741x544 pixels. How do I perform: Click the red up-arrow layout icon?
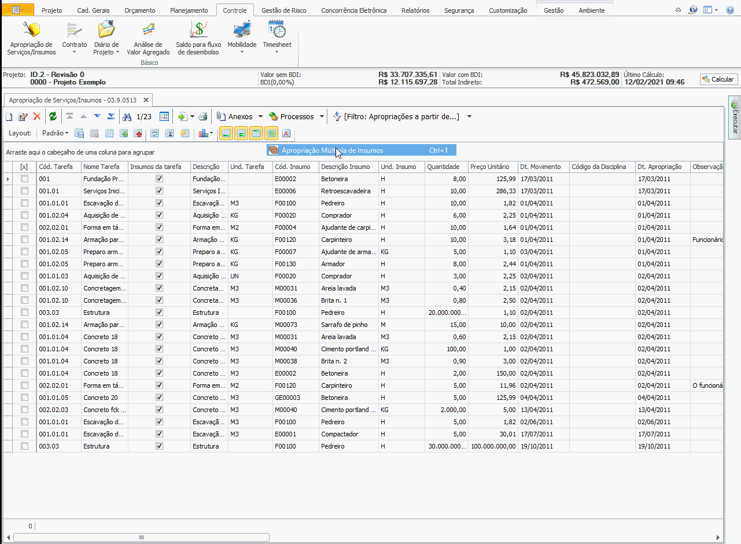click(138, 134)
